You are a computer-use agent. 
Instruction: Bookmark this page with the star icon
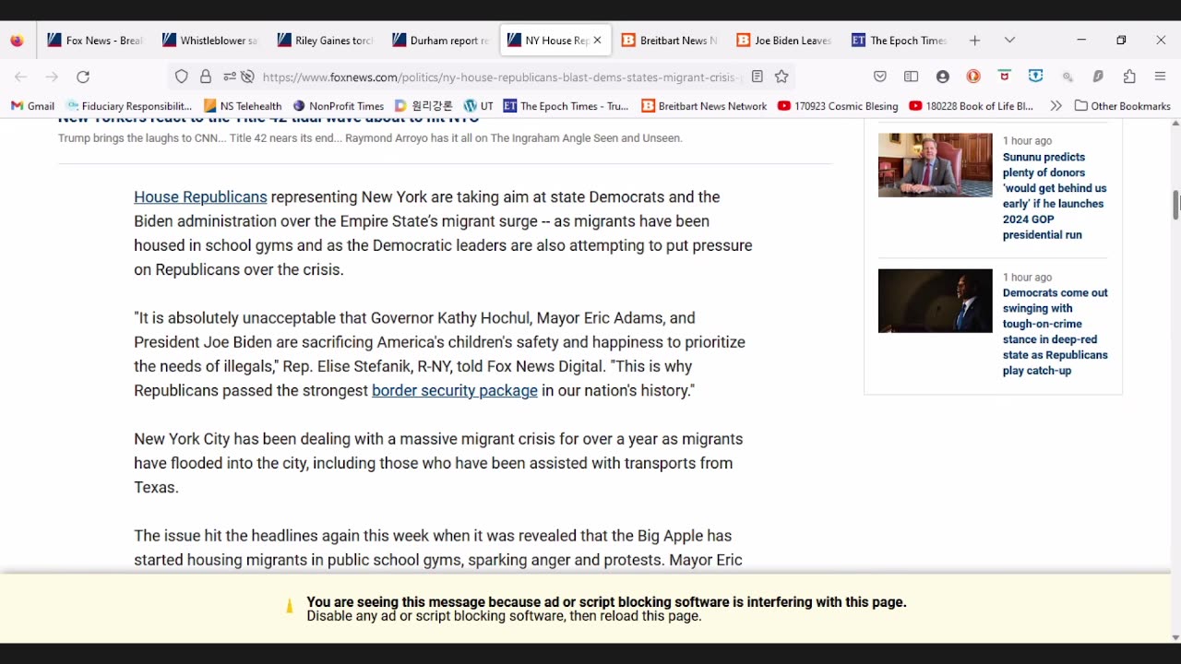point(781,77)
